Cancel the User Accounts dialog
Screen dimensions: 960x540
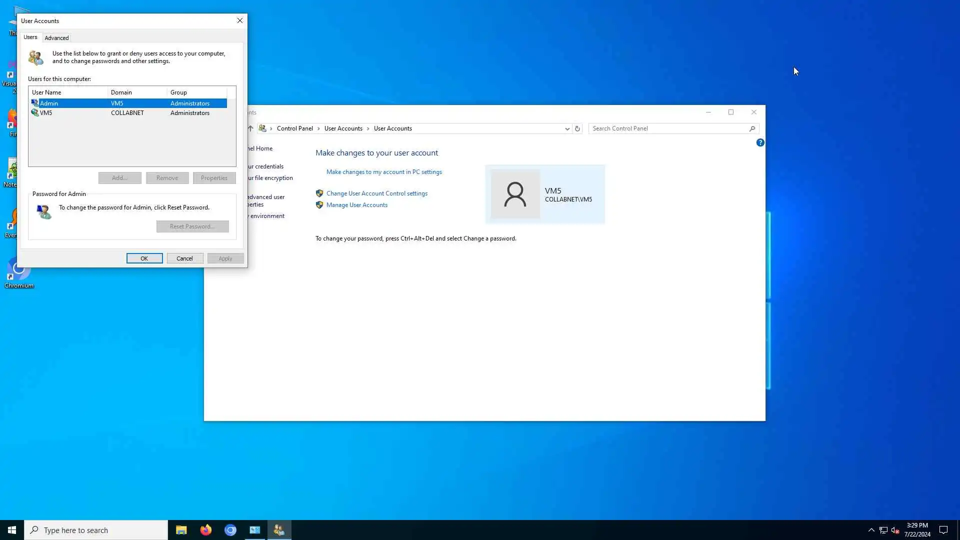coord(184,258)
